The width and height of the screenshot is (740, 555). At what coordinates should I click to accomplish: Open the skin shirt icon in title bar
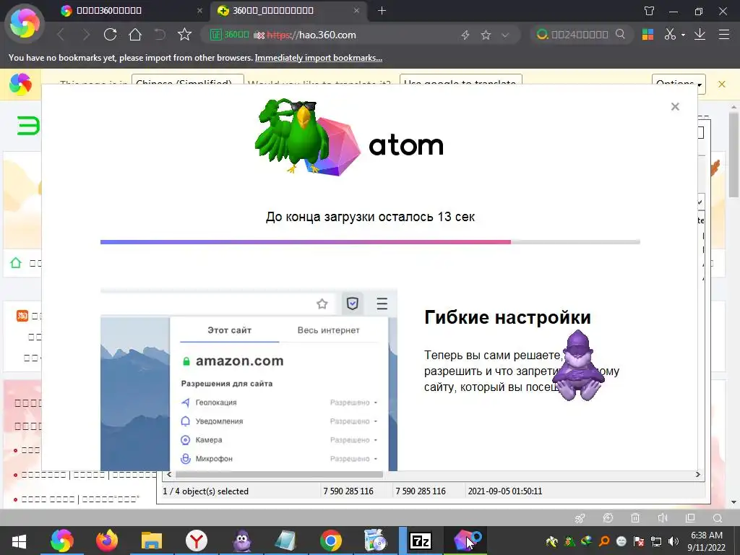tap(650, 11)
